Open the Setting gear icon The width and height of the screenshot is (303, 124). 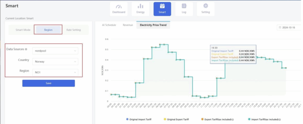pos(206,6)
